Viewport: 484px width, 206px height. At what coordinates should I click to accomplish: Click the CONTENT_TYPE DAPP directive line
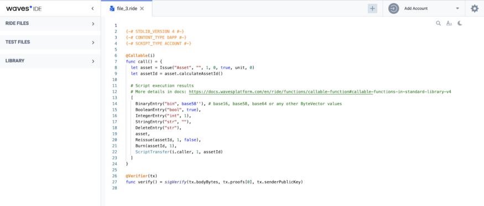[156, 37]
